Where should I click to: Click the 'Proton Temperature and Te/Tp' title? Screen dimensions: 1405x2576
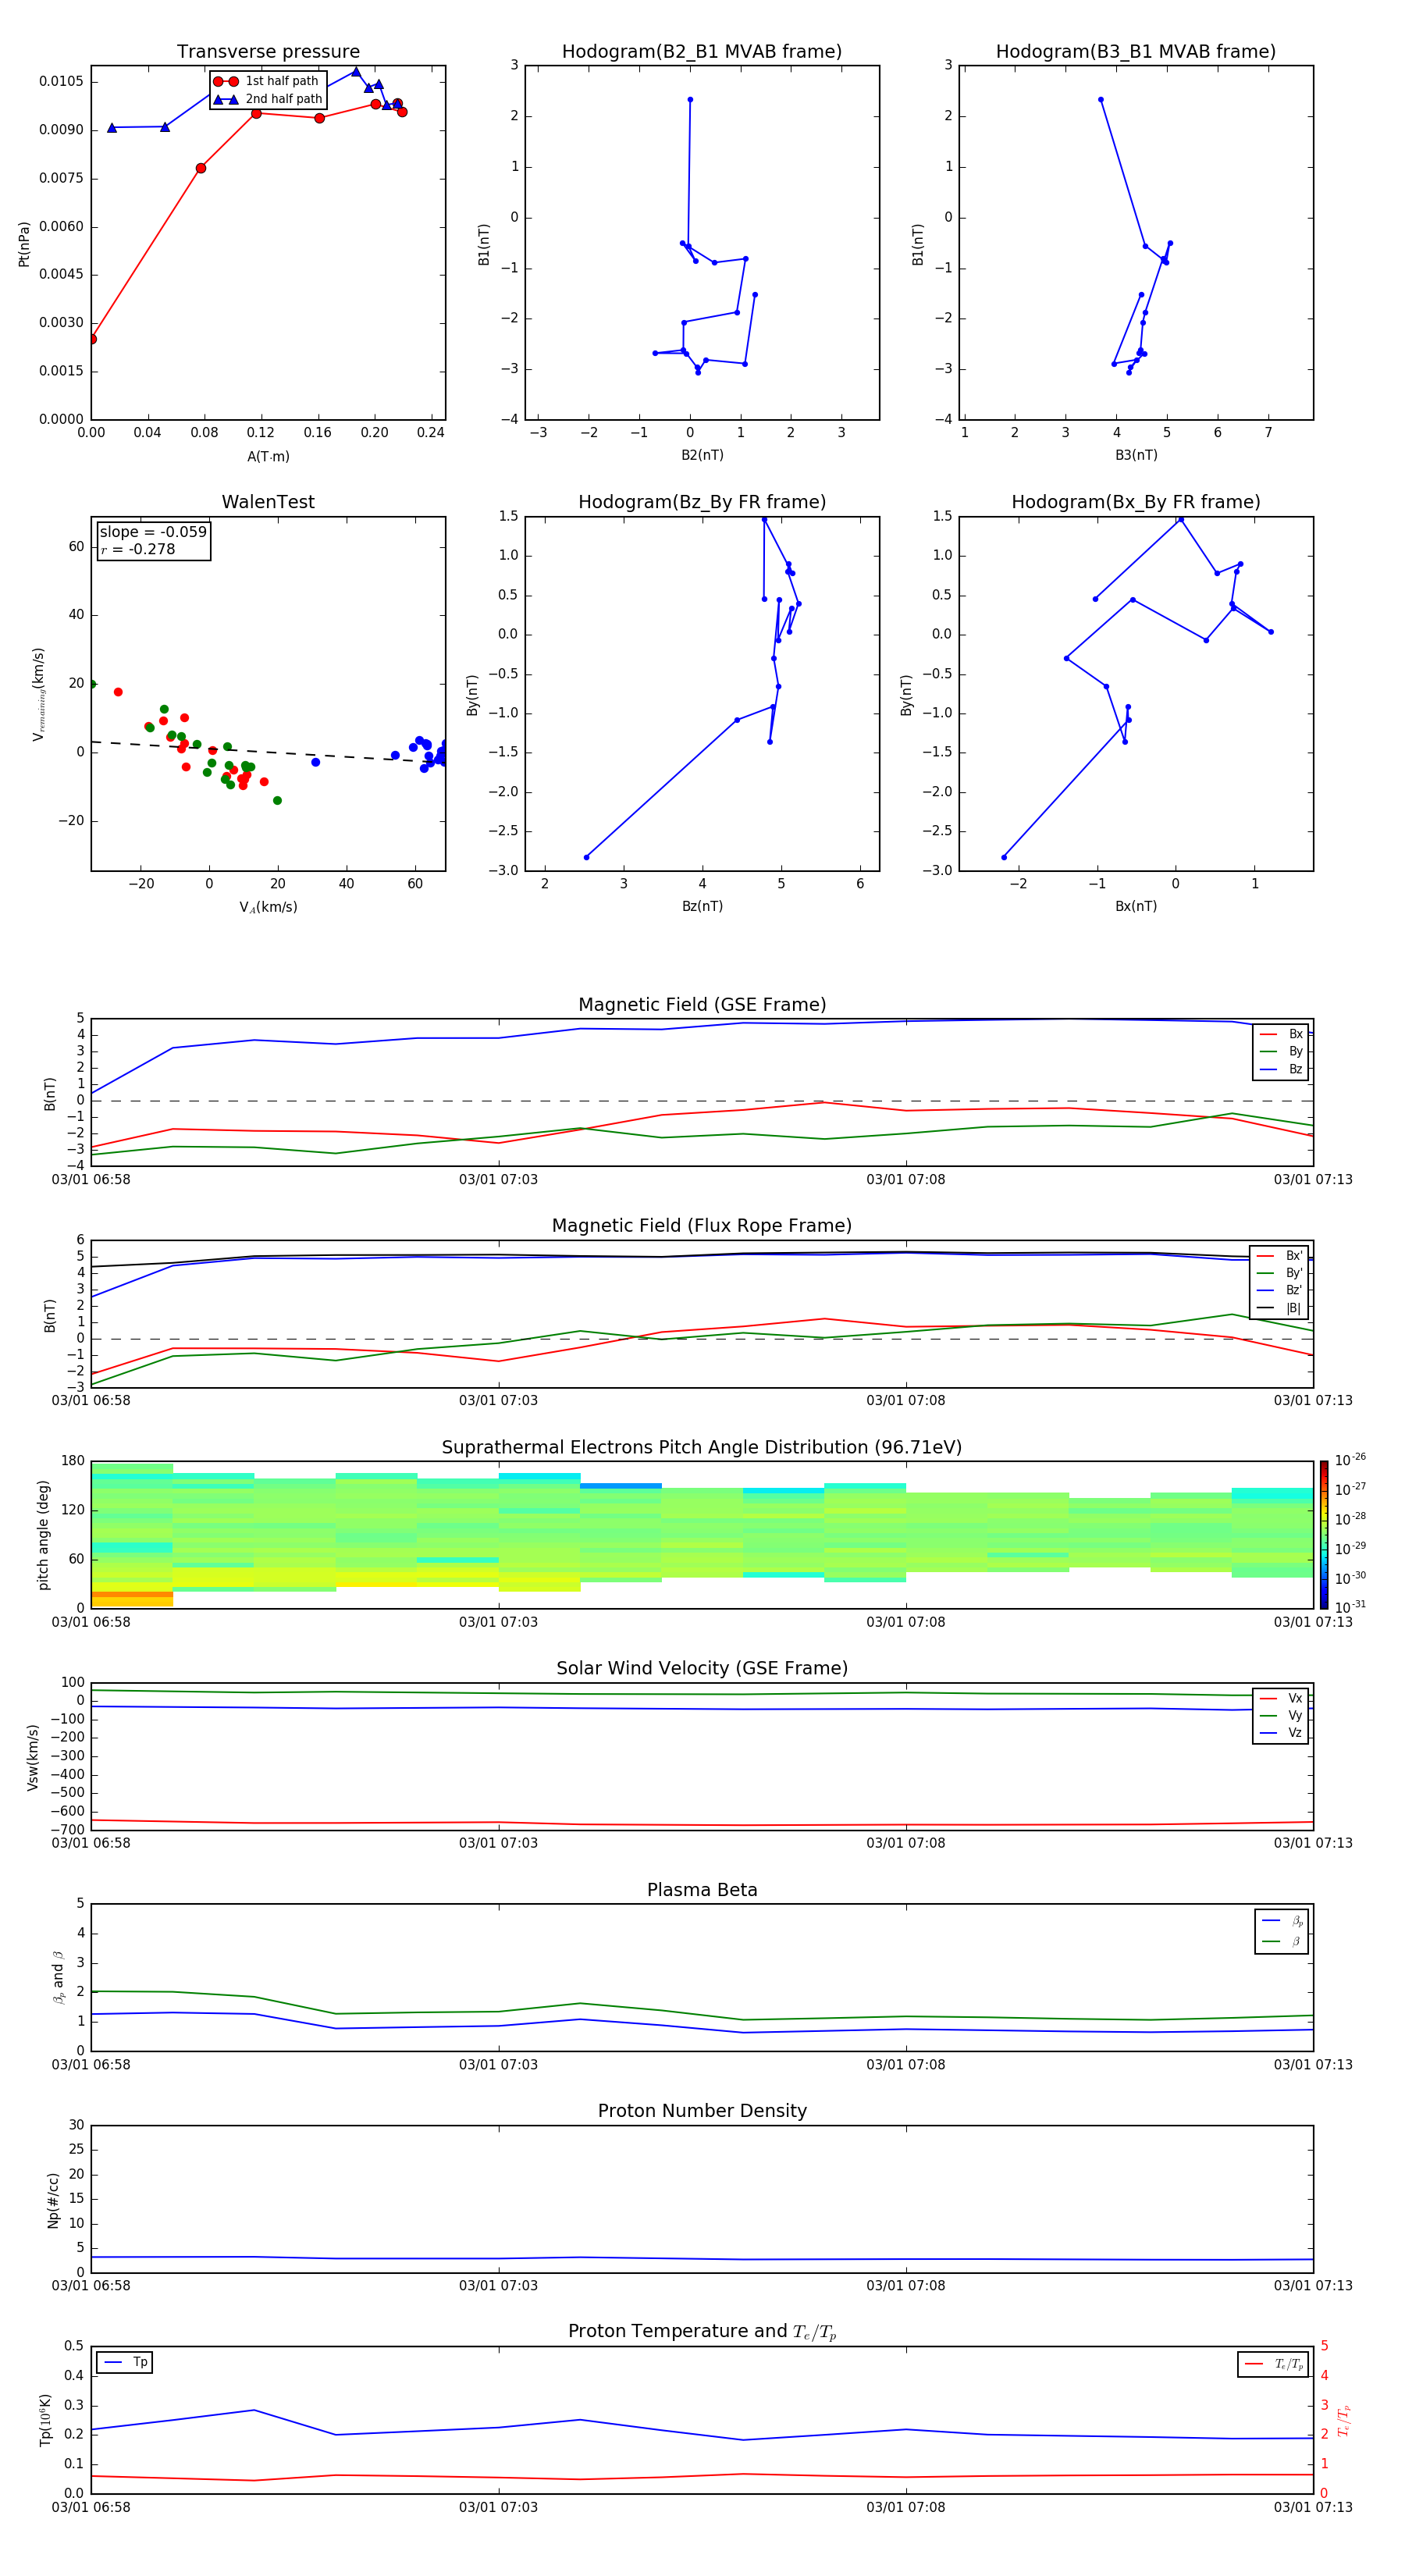click(x=702, y=2331)
